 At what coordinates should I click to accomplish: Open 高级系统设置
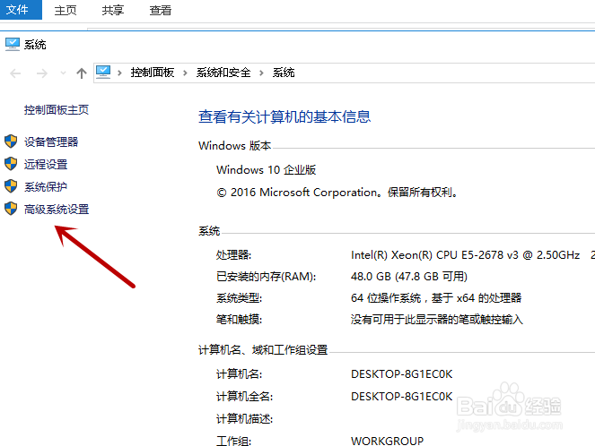point(57,209)
